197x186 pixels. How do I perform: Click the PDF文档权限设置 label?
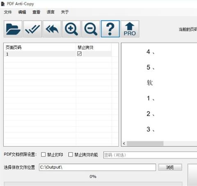pos(20,154)
